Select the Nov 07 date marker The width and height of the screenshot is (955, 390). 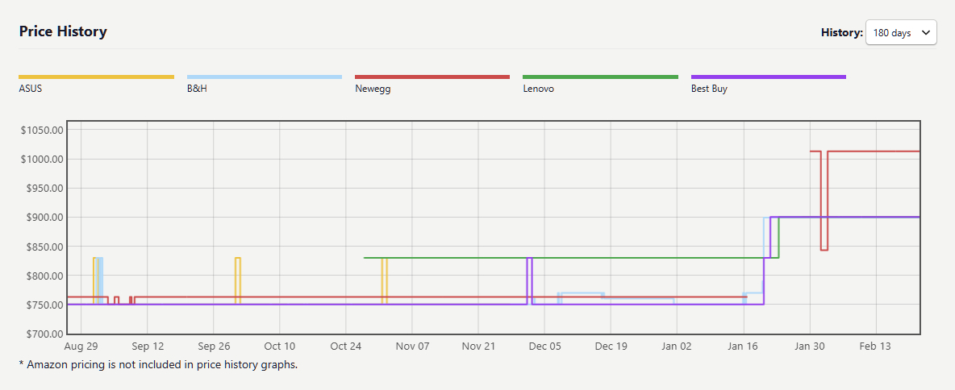point(411,346)
